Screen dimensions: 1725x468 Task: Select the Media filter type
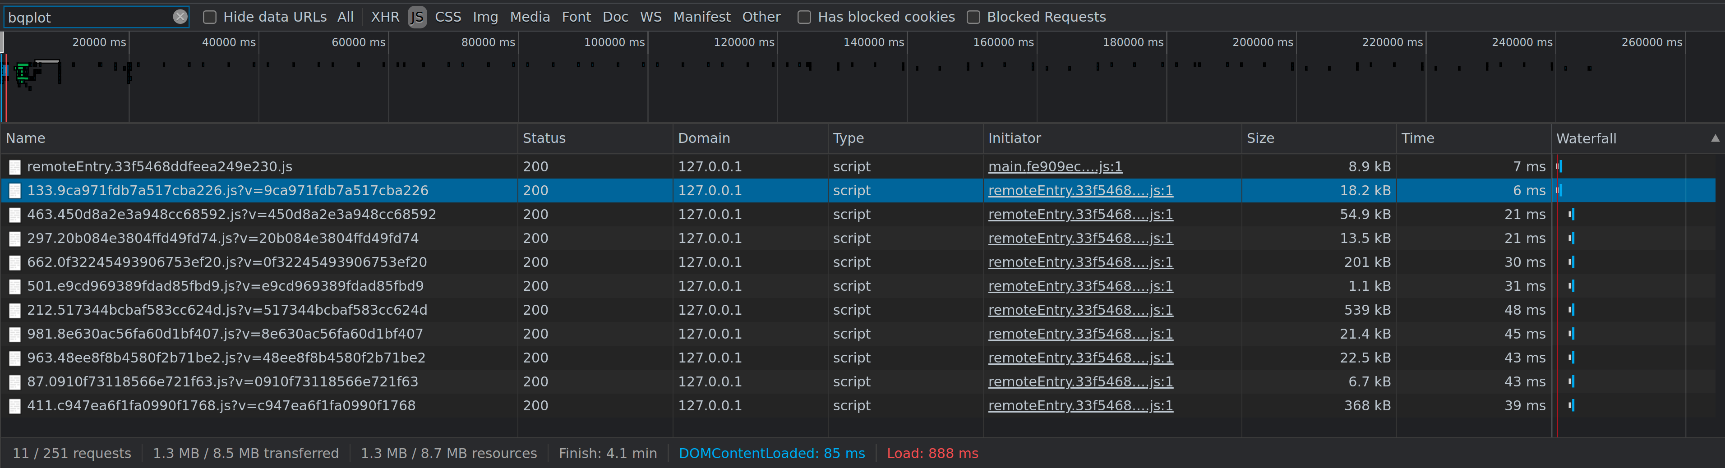pyautogui.click(x=530, y=17)
